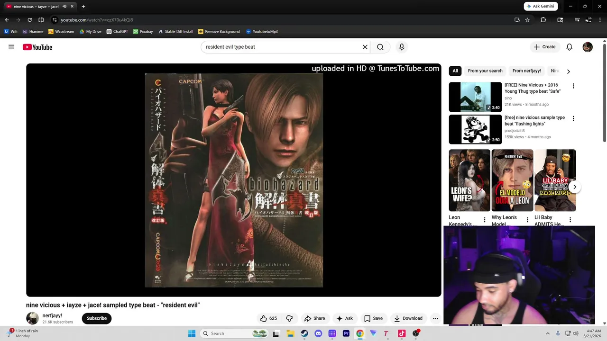Select the From your search chip
This screenshot has height=341, width=607.
[x=485, y=71]
